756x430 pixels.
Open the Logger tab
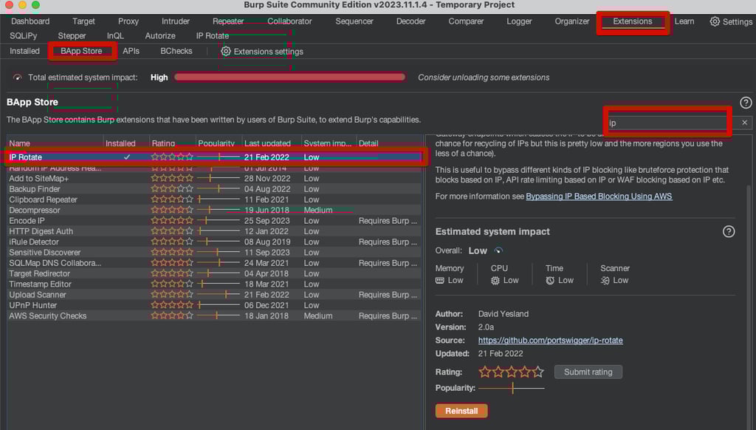point(519,21)
